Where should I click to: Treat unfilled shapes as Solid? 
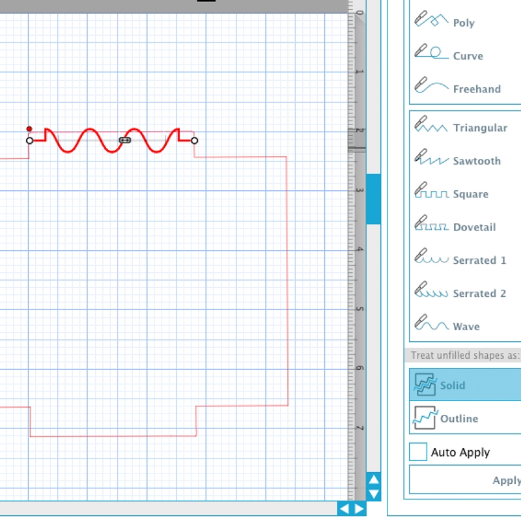pyautogui.click(x=465, y=384)
